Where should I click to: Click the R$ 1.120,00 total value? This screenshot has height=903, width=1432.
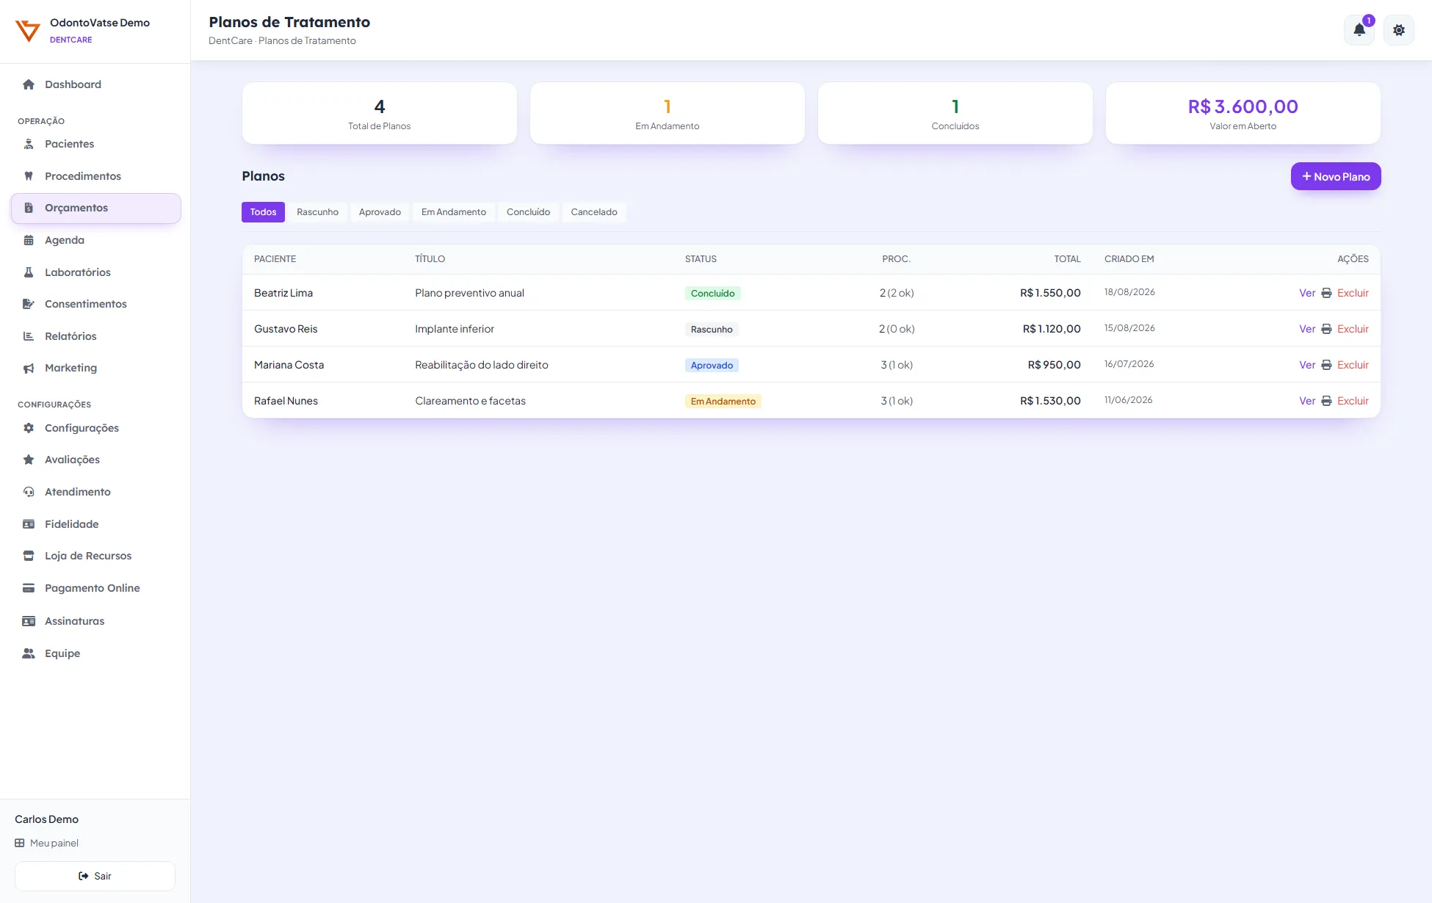pyautogui.click(x=1052, y=329)
